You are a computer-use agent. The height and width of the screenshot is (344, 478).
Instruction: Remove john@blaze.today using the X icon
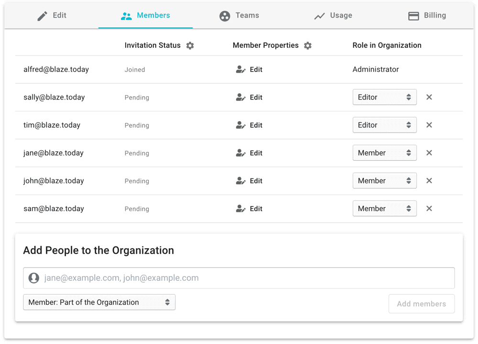point(429,181)
